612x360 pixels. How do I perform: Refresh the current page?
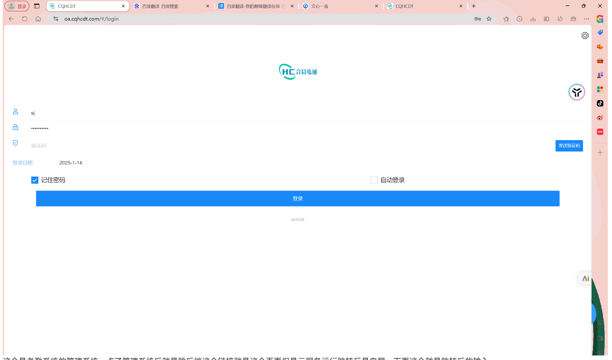(x=25, y=19)
